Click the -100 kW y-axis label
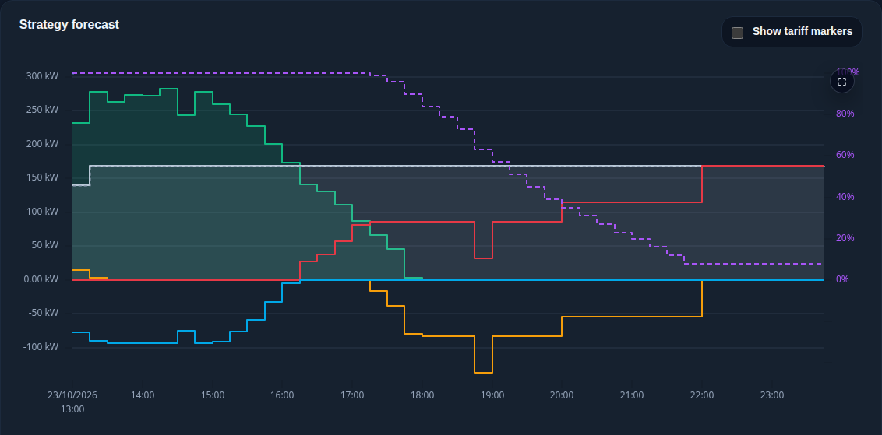 (41, 347)
